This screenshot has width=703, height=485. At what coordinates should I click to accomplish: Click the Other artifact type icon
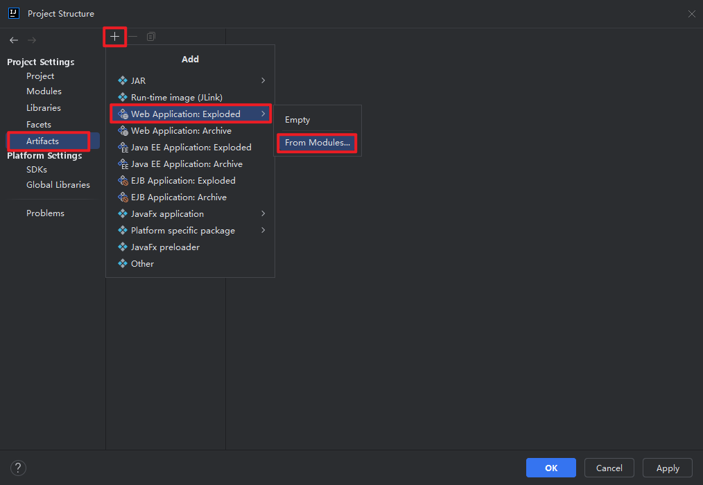[123, 263]
